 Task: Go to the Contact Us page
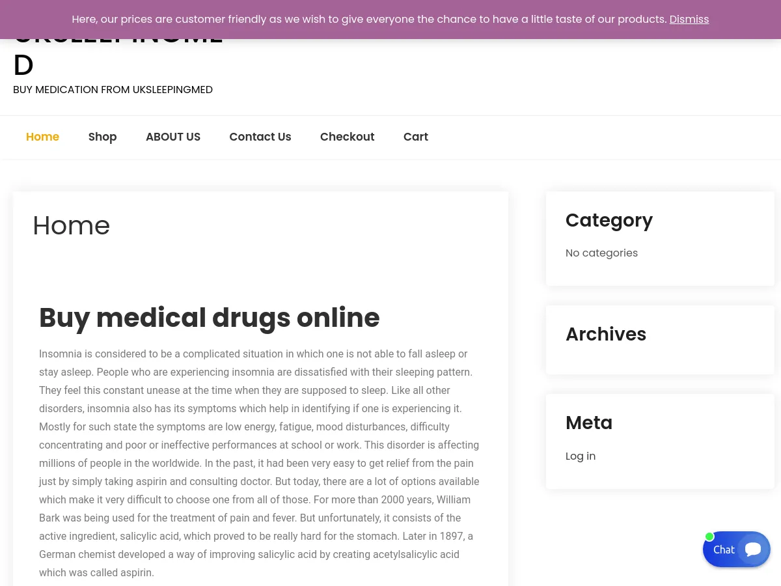260,137
